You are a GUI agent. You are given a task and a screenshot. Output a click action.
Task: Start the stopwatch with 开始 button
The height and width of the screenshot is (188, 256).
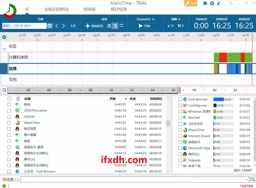pyautogui.click(x=145, y=26)
